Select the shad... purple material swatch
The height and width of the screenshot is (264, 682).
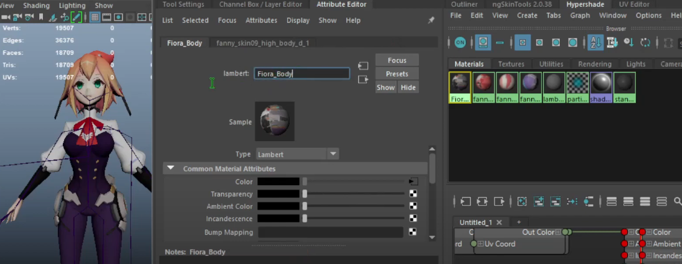(x=600, y=88)
